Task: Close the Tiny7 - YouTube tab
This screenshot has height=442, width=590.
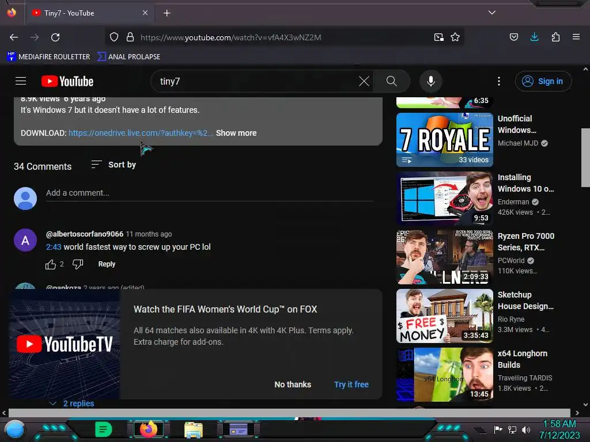Action: point(145,13)
